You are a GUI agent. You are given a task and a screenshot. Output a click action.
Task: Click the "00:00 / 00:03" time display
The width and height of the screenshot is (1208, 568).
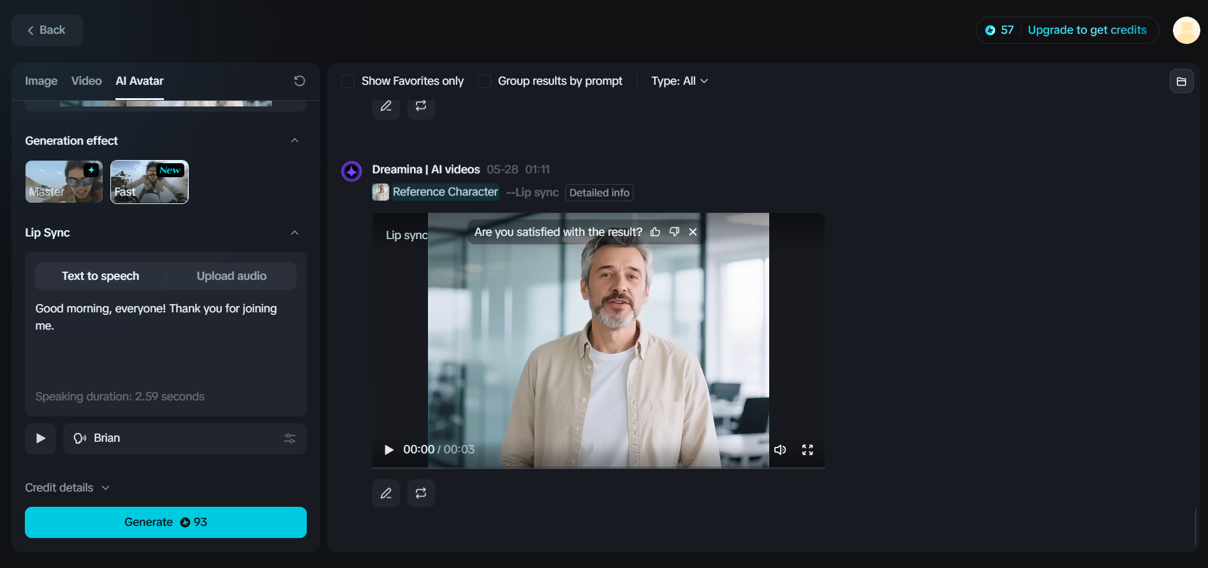[x=439, y=449]
